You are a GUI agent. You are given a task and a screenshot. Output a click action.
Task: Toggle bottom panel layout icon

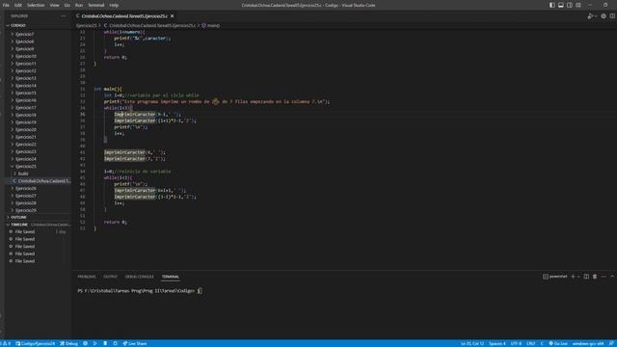561,5
